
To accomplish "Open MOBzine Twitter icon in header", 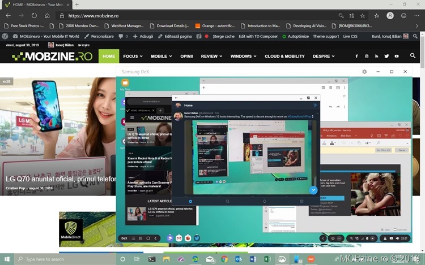I will point(386,56).
